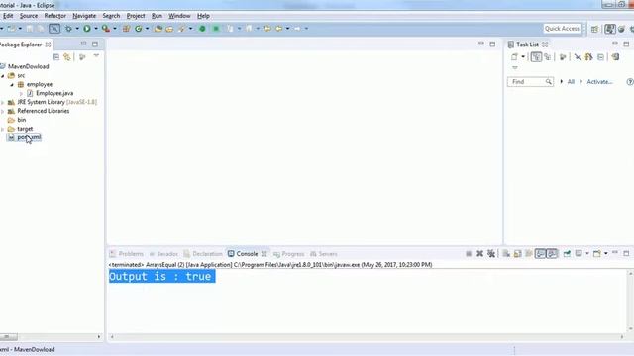Switch to the Javadoc tab

[163, 254]
